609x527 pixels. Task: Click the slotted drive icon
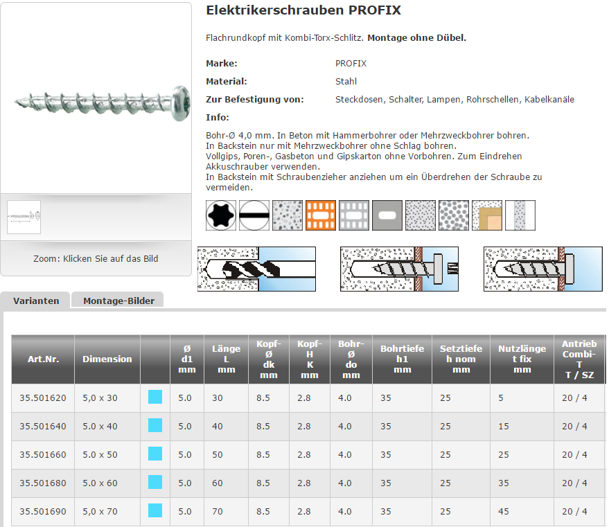pyautogui.click(x=254, y=215)
